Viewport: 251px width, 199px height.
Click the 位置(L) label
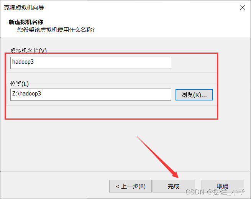tap(20, 84)
